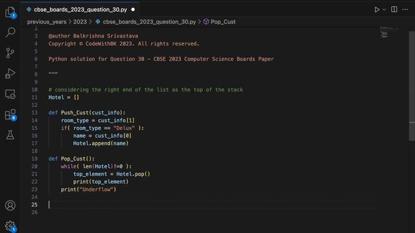Screen dimensions: 415x233
Task: Click 'print("Underflow")' line
Action: click(x=88, y=190)
